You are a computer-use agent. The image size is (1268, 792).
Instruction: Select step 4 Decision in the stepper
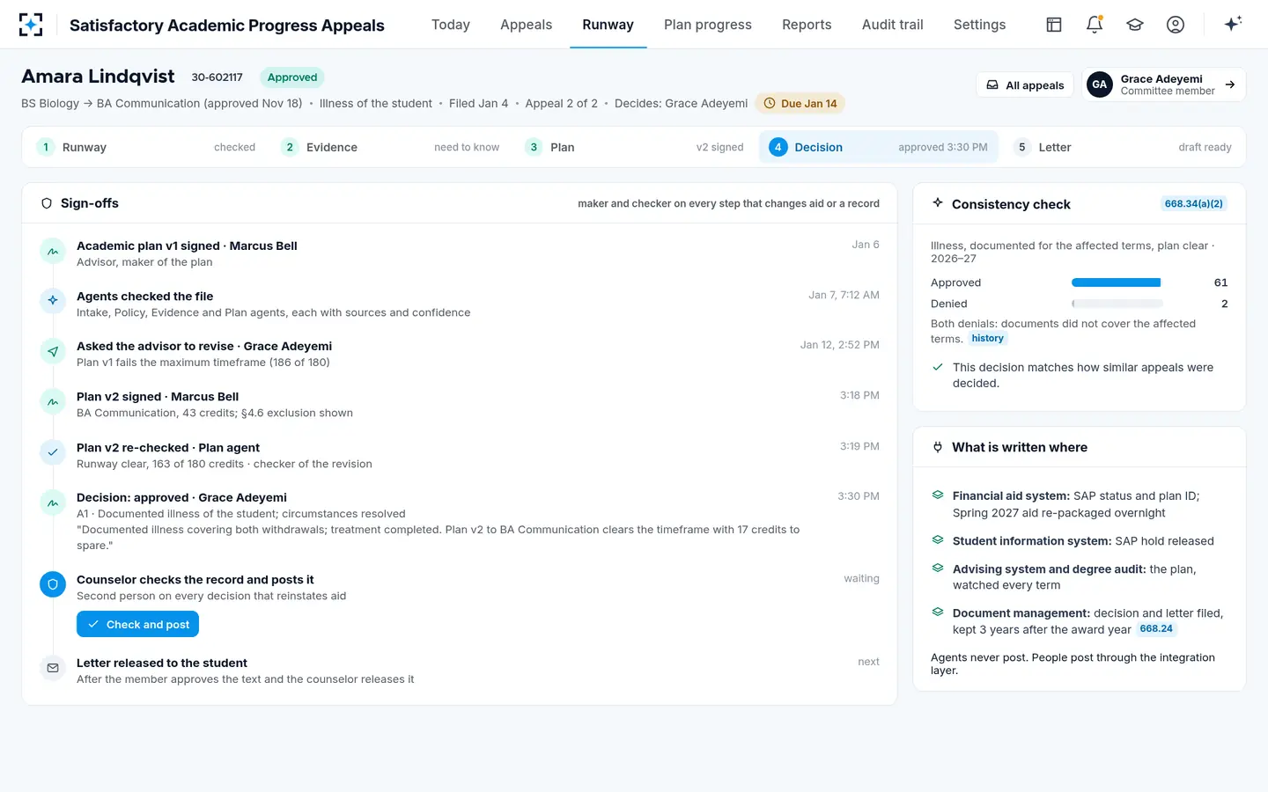click(879, 147)
